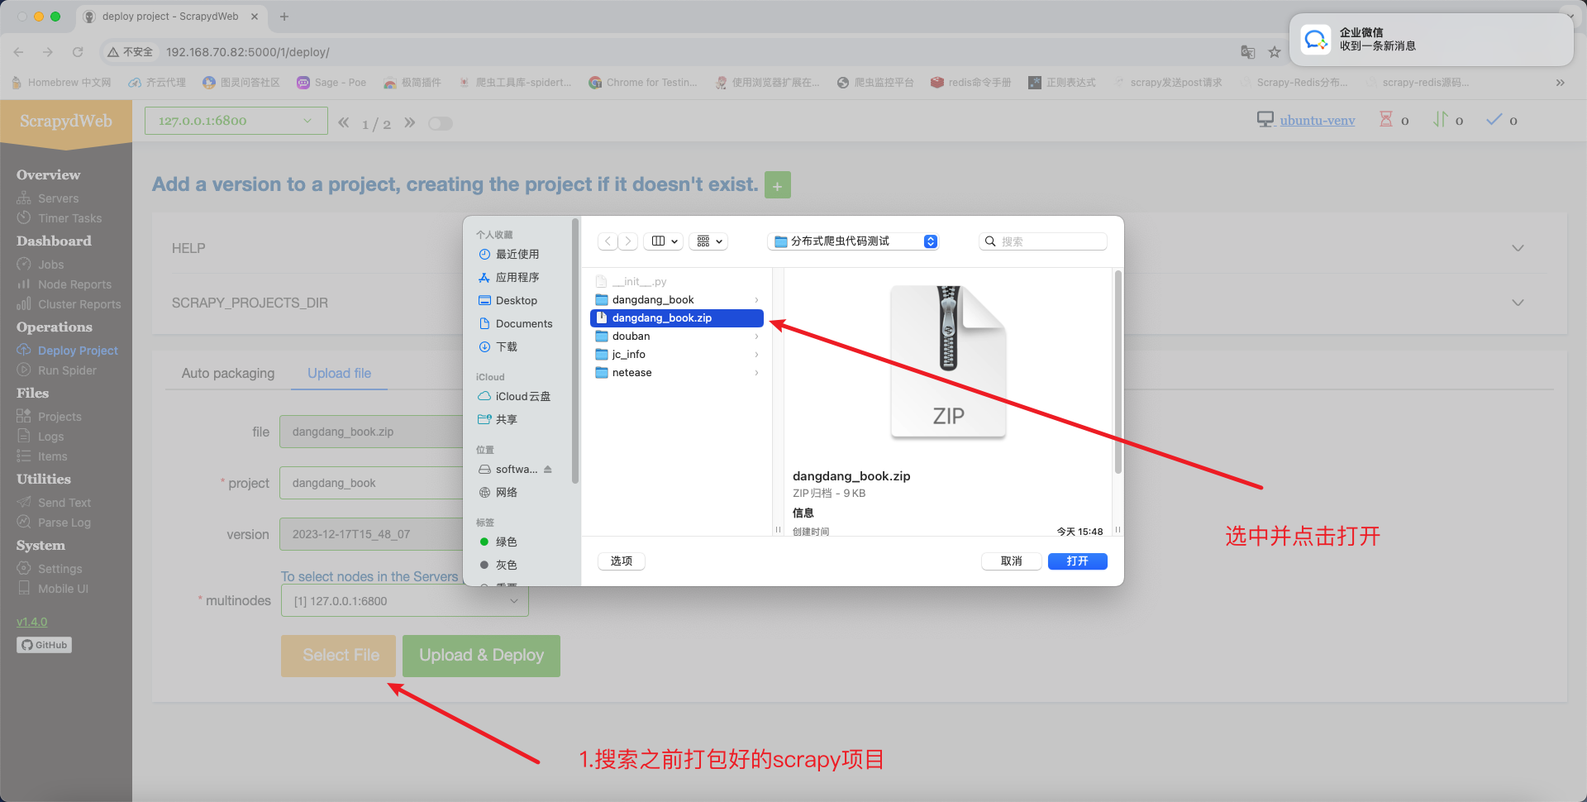Click the GitHub badge
1587x802 pixels.
click(44, 645)
